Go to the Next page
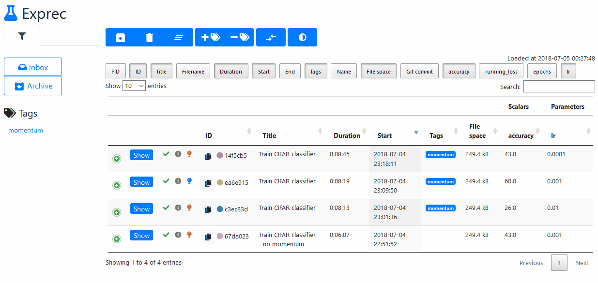The width and height of the screenshot is (598, 283). pyautogui.click(x=582, y=263)
